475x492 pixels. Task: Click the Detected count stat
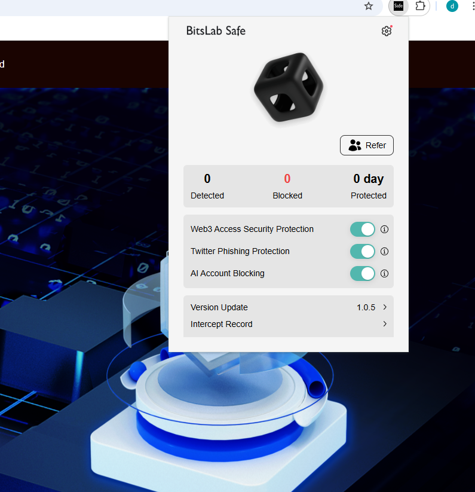coord(207,186)
